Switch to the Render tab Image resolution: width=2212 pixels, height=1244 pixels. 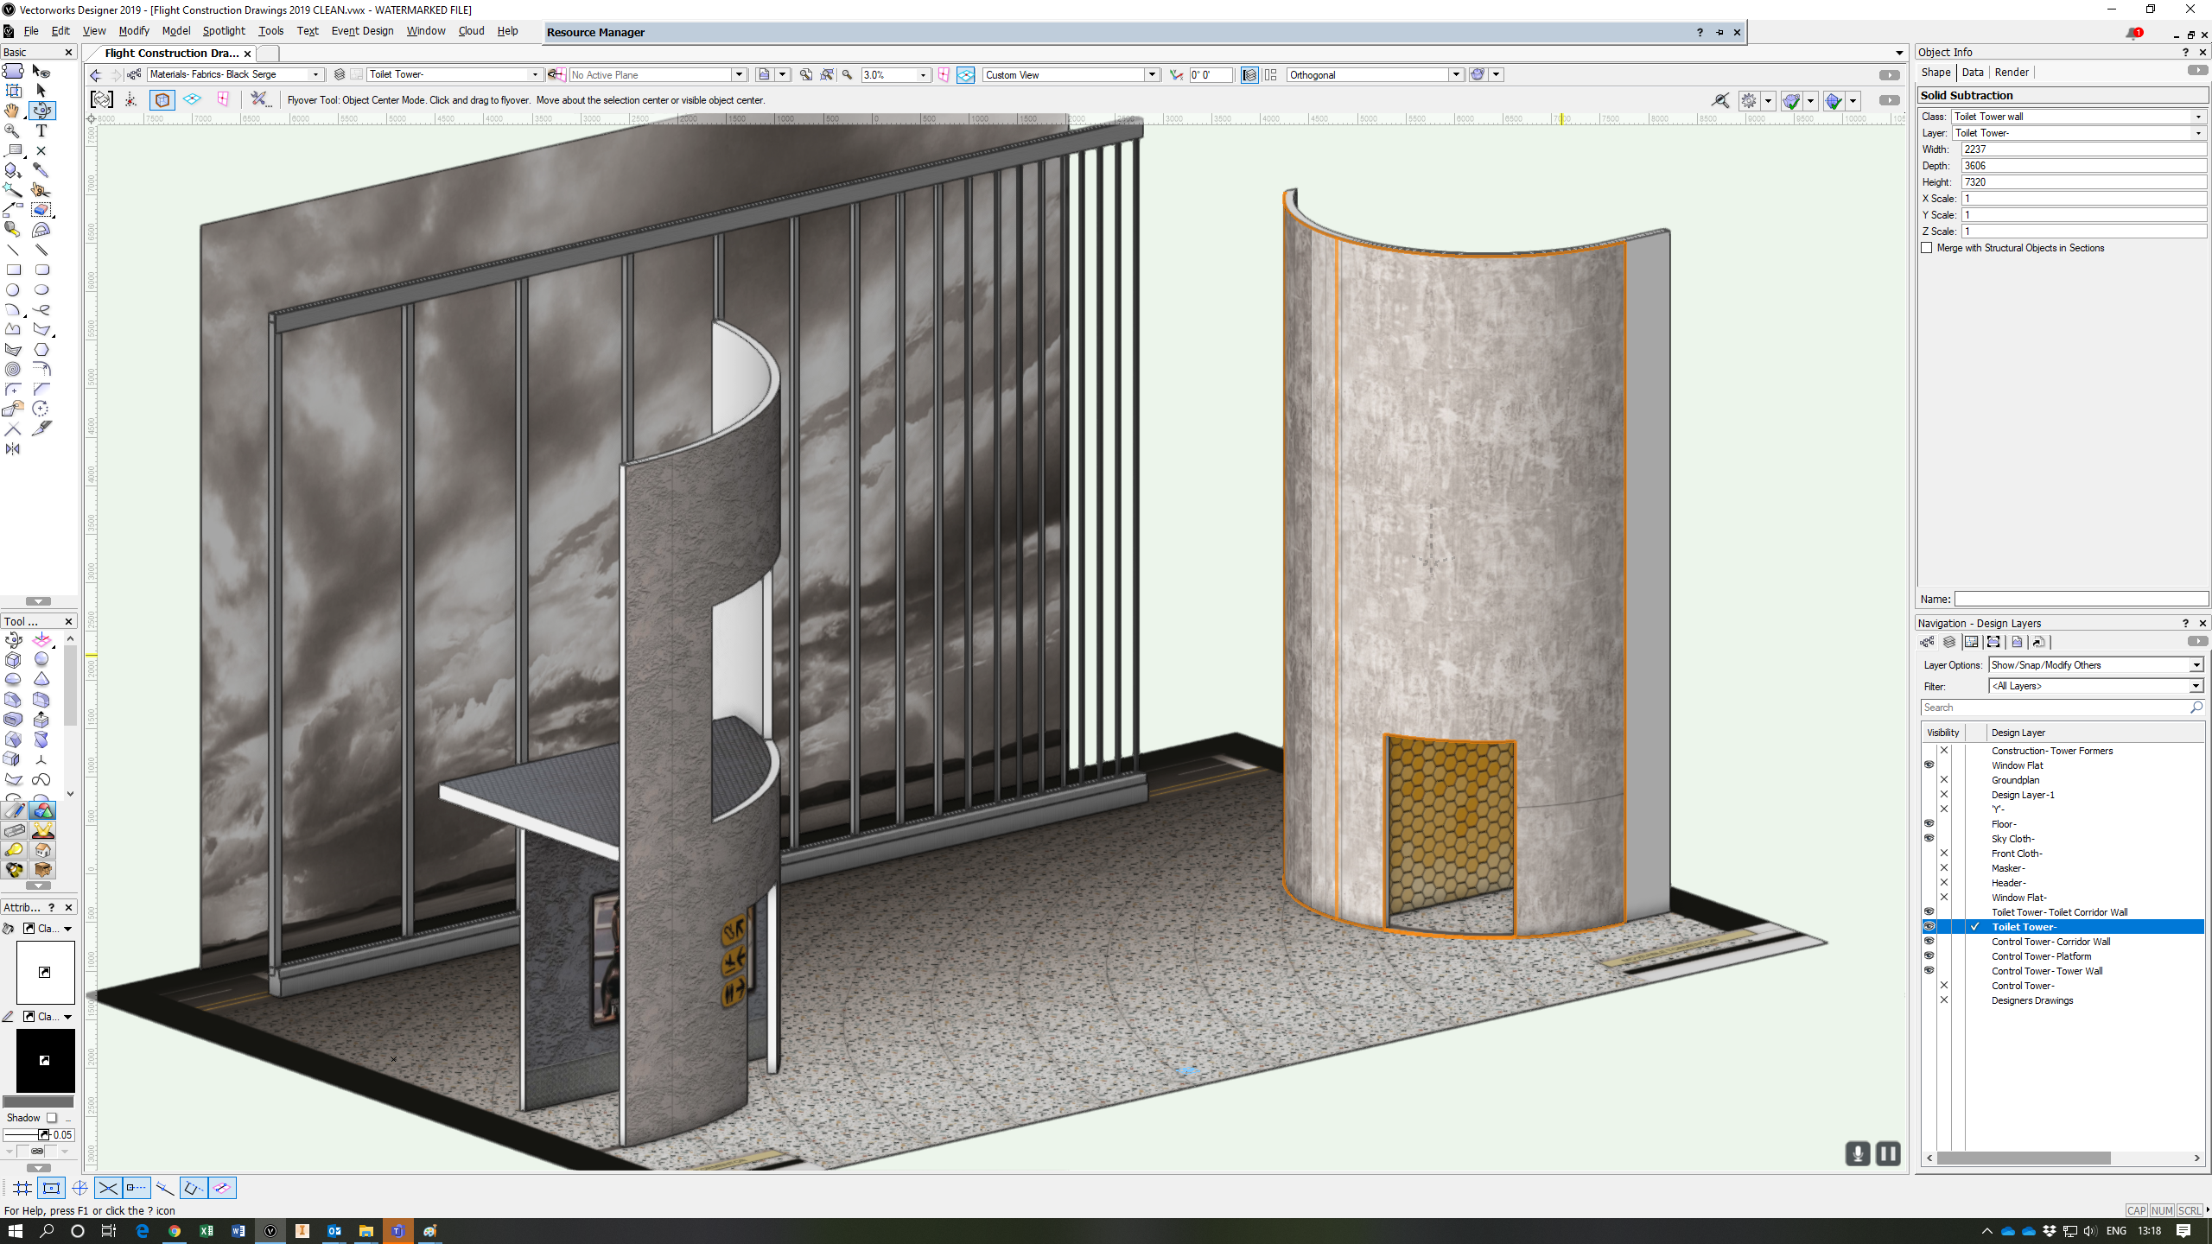pos(2012,73)
